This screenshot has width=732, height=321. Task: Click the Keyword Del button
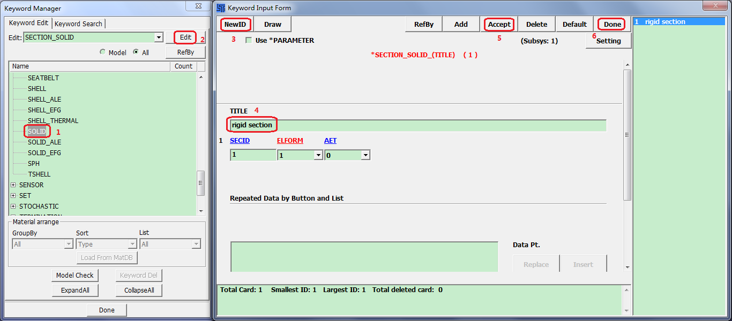(x=139, y=276)
